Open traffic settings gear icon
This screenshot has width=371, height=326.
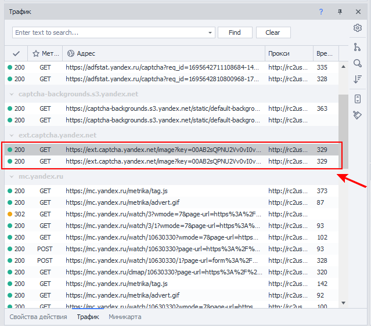click(x=358, y=28)
